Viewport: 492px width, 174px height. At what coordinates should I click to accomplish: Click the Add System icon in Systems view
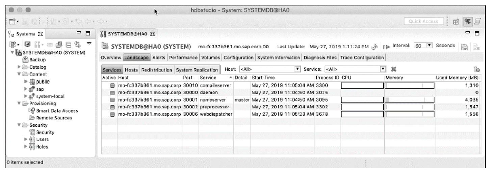[12, 45]
